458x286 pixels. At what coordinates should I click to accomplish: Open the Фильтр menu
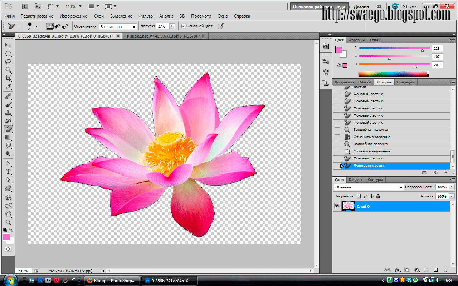pyautogui.click(x=145, y=16)
